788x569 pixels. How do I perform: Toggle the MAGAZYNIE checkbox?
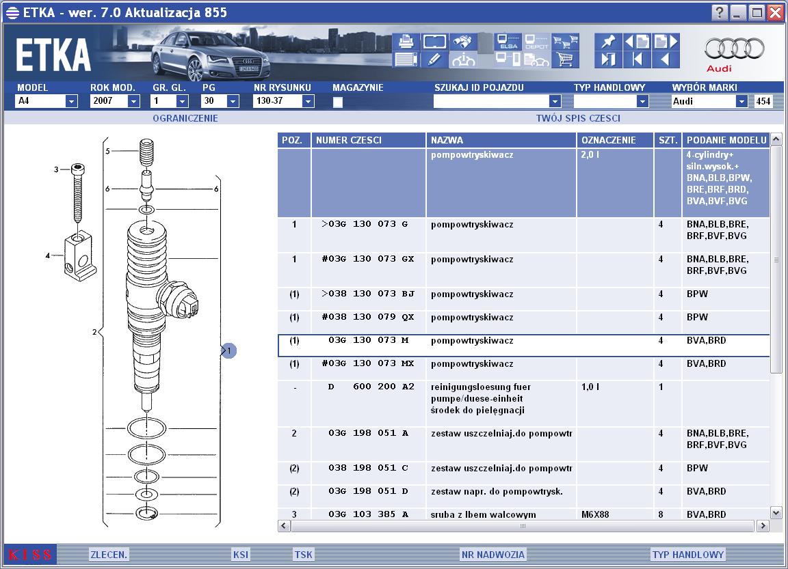338,102
